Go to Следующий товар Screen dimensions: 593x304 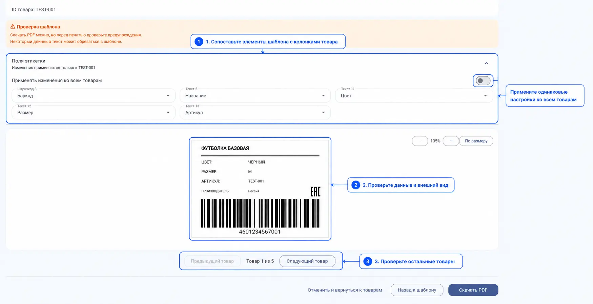coord(307,261)
